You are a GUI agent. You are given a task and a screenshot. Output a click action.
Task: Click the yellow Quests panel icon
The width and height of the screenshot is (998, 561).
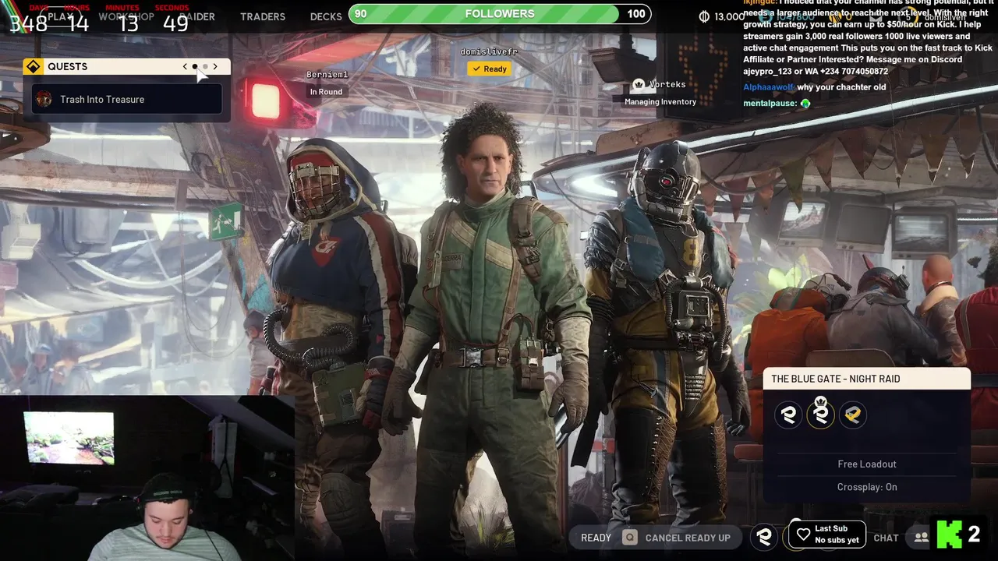tap(34, 66)
